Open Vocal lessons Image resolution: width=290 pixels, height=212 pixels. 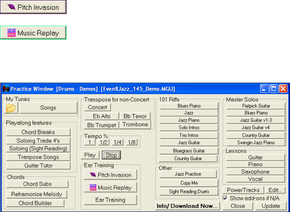tap(256, 179)
